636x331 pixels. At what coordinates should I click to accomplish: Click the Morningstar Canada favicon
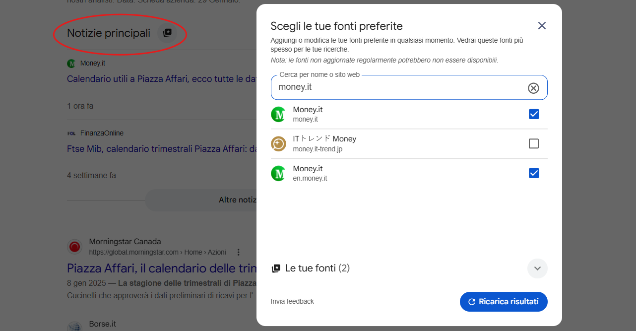pyautogui.click(x=74, y=247)
